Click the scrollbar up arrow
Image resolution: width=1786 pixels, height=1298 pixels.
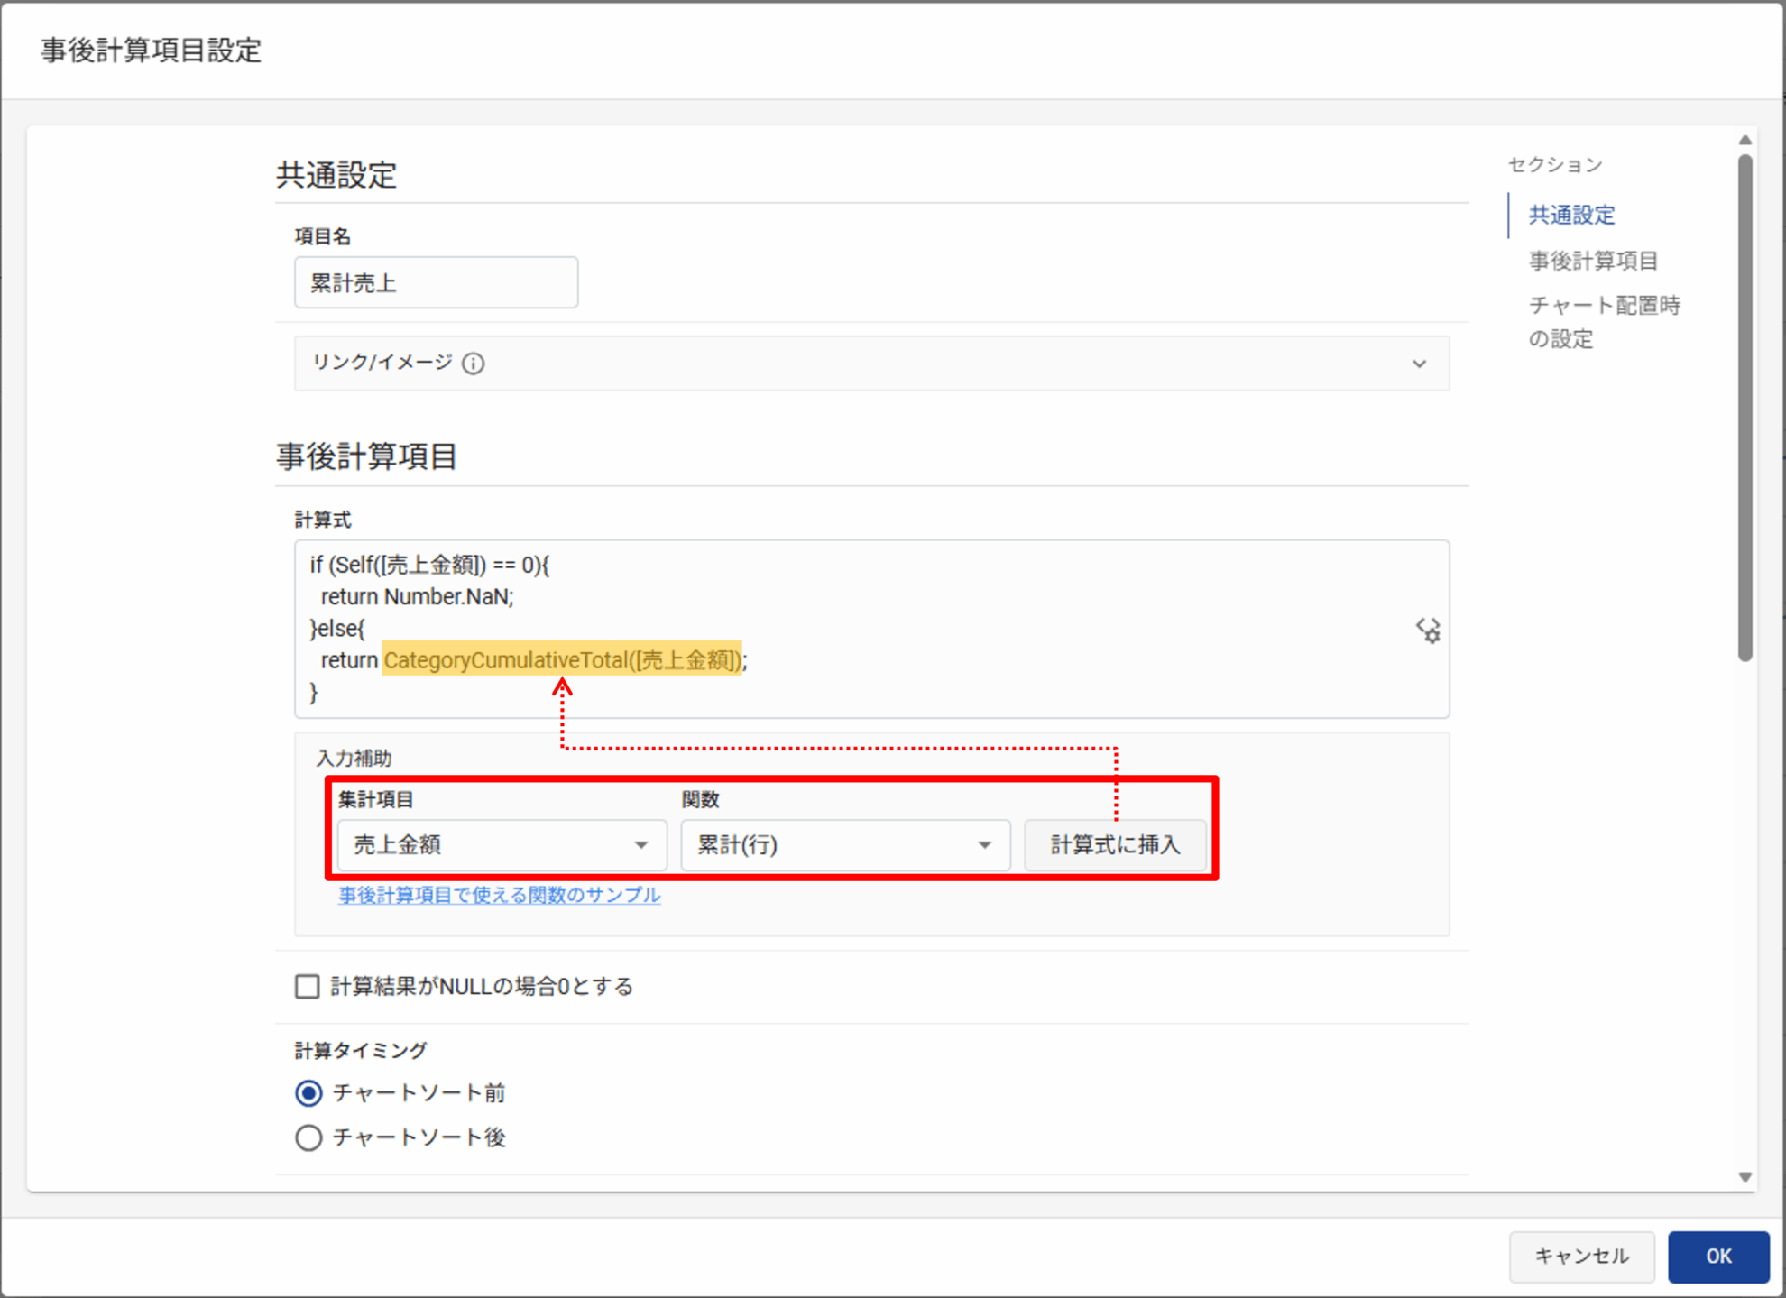1745,141
